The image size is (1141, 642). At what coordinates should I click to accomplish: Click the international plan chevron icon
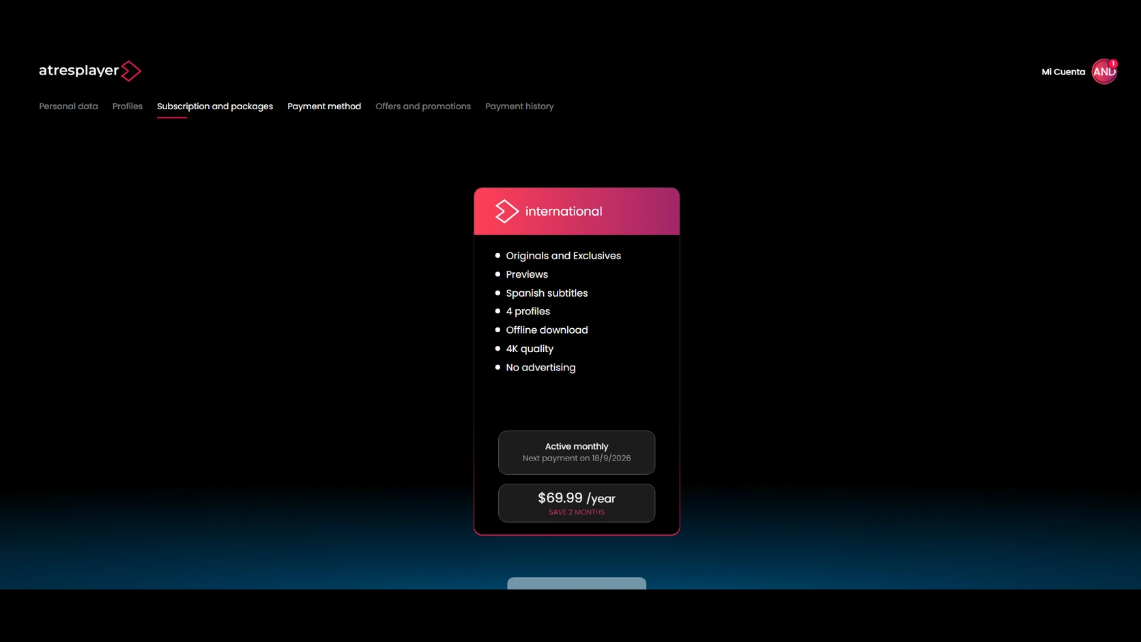click(x=506, y=211)
